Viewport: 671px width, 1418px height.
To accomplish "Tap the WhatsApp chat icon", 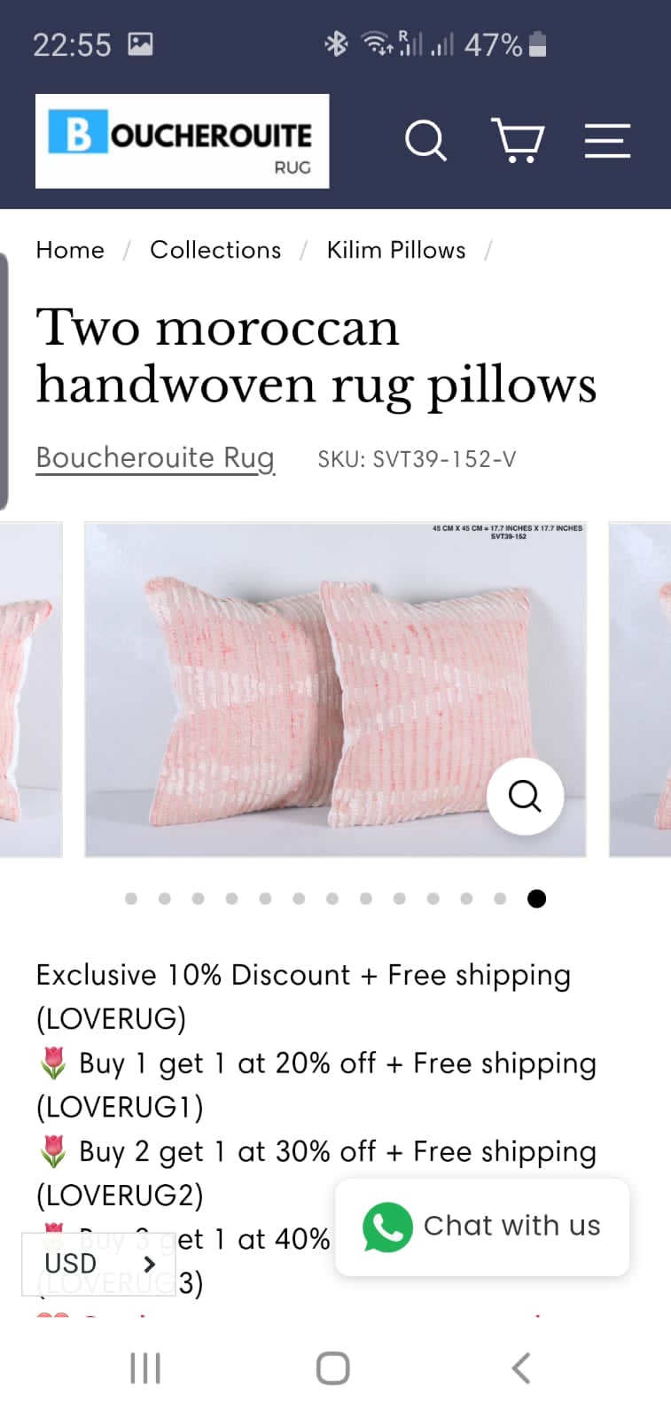I will 387,1227.
